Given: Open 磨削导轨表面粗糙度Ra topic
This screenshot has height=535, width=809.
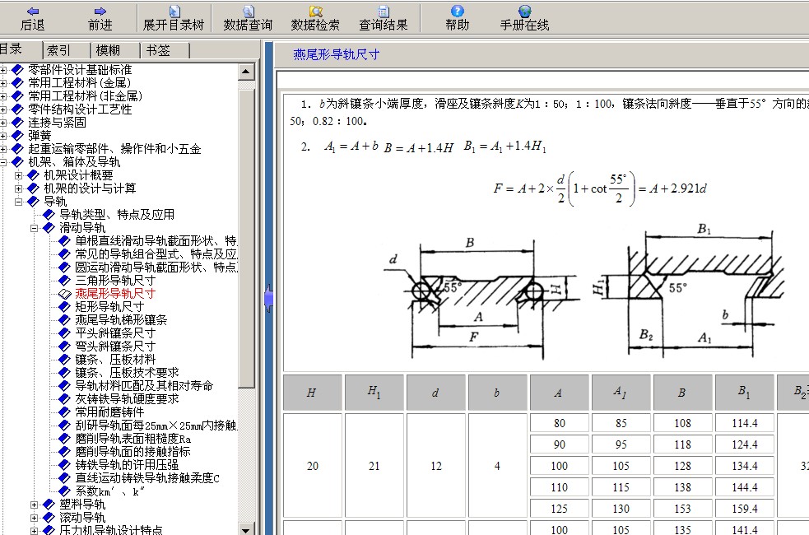Looking at the screenshot, I should [133, 439].
